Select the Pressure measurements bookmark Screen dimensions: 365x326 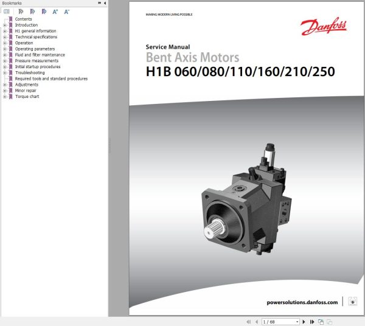36,61
